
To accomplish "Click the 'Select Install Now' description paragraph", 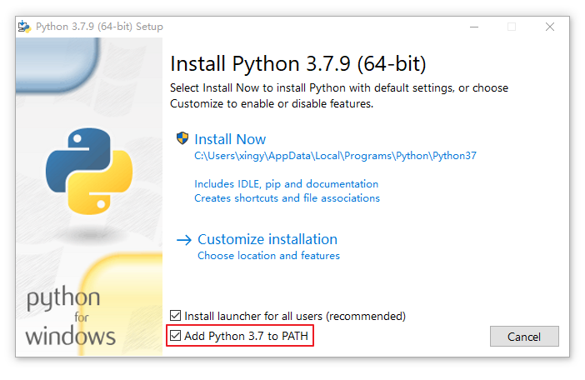I will pyautogui.click(x=338, y=96).
